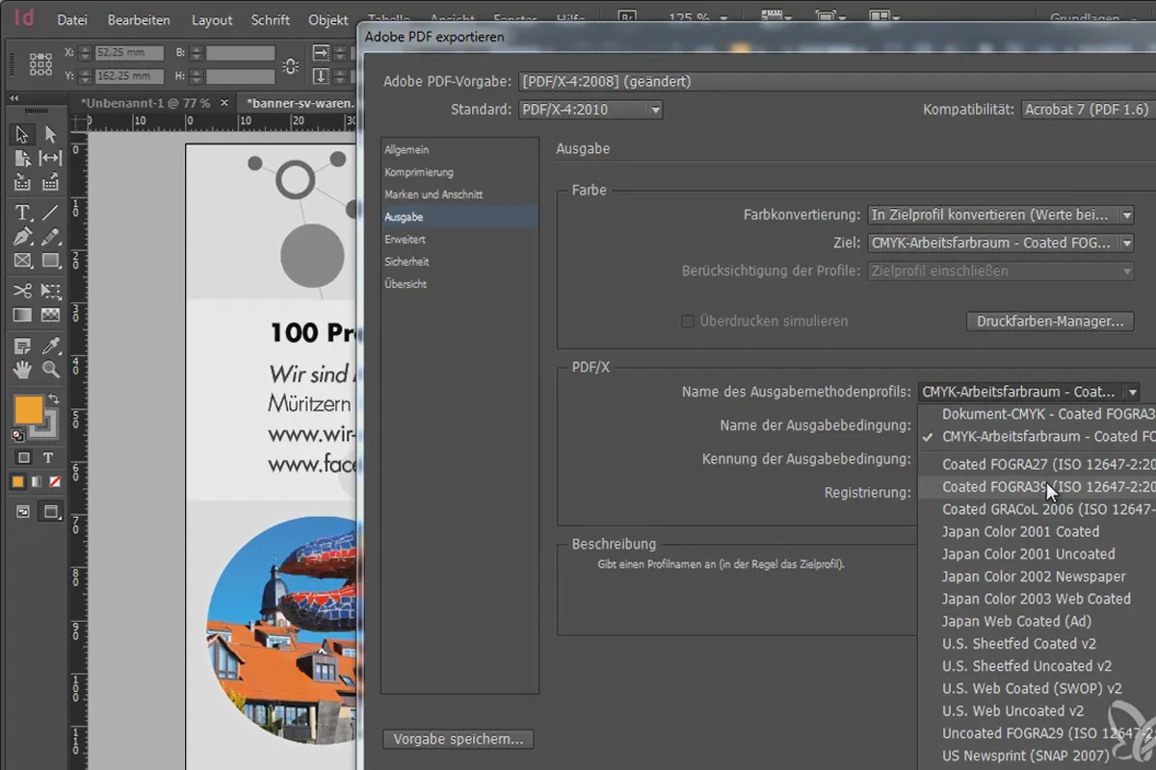Select the Pencil tool
The height and width of the screenshot is (770, 1156).
[x=51, y=237]
